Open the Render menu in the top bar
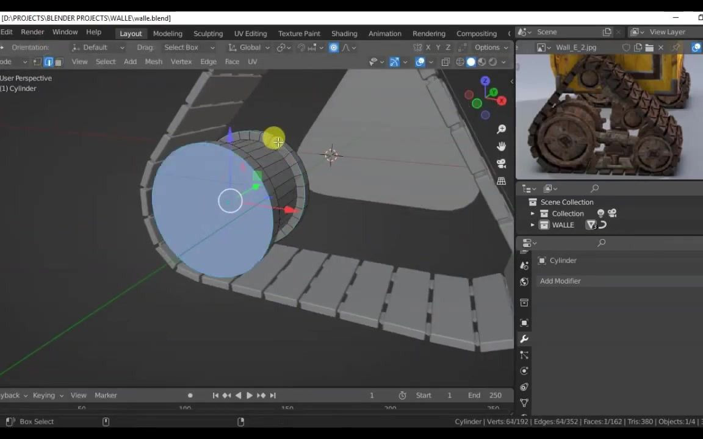Image resolution: width=703 pixels, height=439 pixels. (x=32, y=32)
